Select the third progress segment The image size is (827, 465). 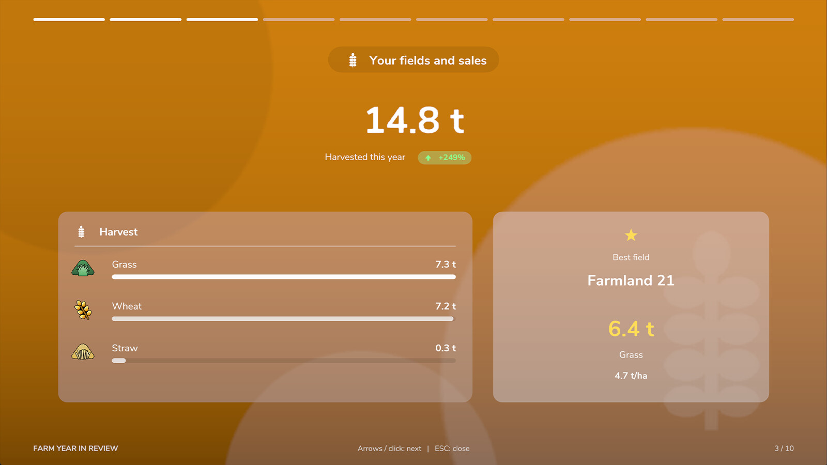point(222,20)
